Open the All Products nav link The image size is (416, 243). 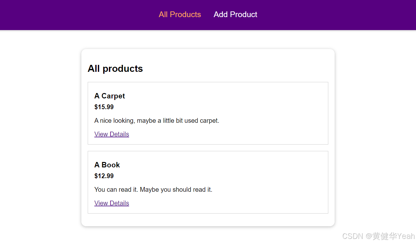click(x=180, y=15)
